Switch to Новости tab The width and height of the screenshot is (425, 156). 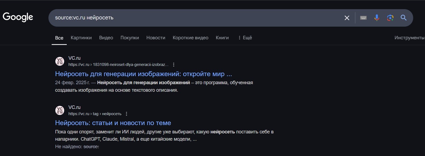coord(156,38)
